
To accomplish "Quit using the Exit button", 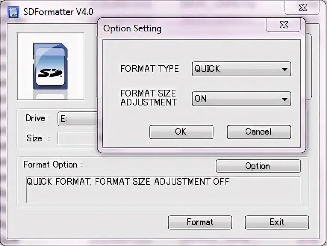I will (277, 222).
